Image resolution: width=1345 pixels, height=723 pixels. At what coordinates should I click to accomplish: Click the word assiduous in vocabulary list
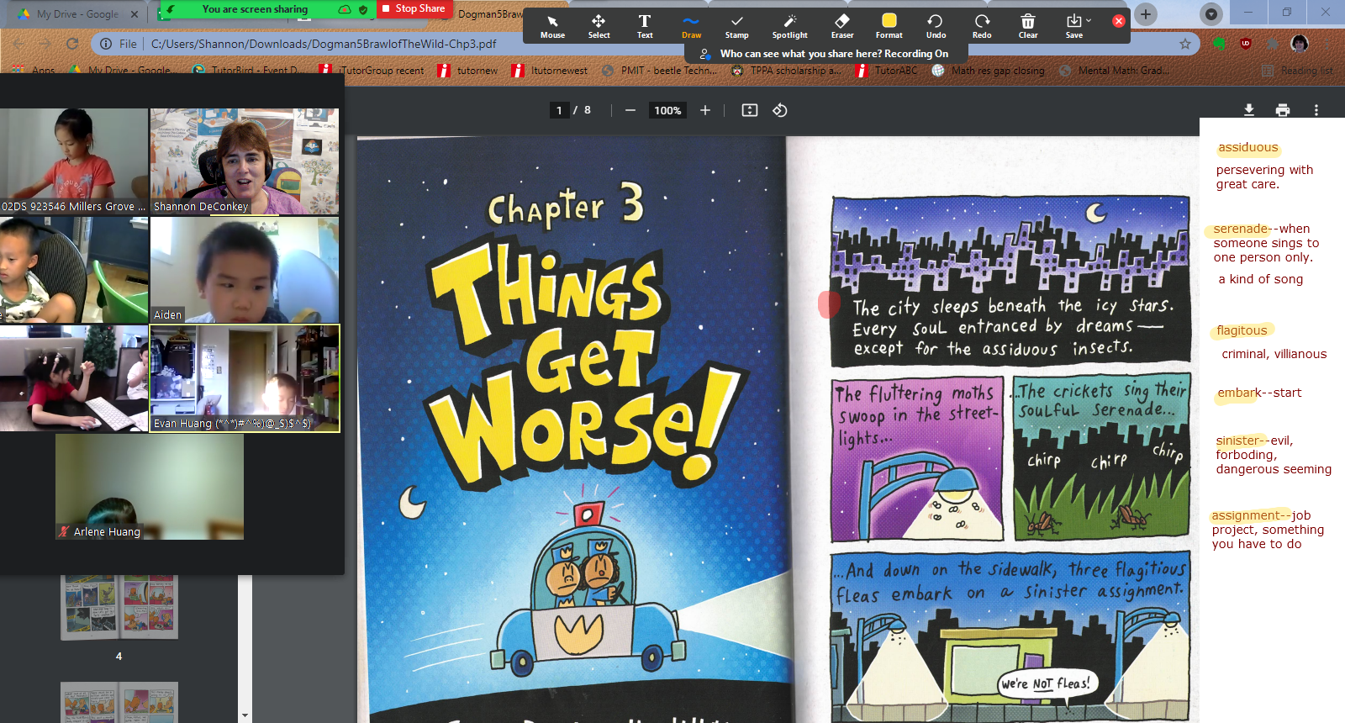pos(1248,147)
